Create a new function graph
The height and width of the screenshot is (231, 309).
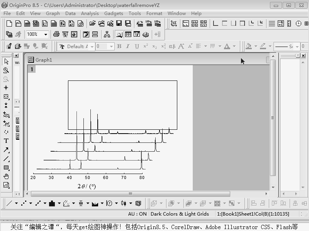63,23
